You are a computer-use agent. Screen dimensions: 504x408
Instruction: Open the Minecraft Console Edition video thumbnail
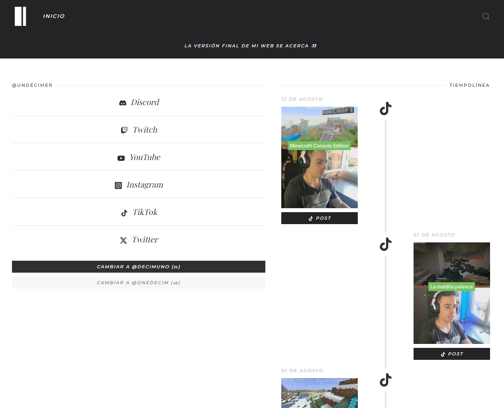[320, 157]
